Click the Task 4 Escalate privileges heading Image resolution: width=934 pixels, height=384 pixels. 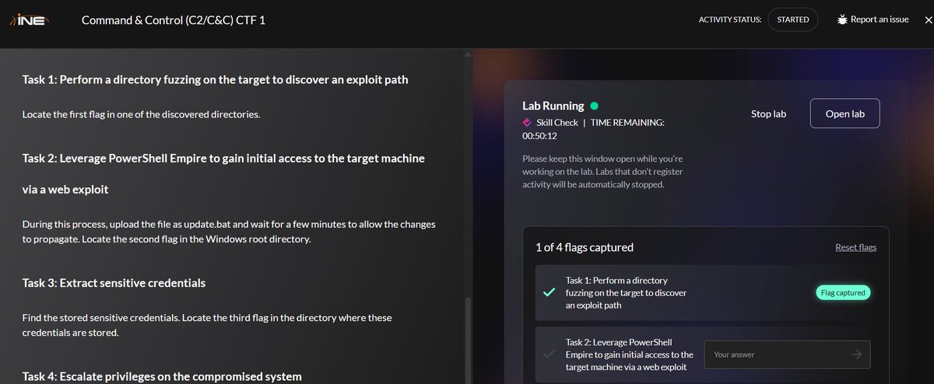pyautogui.click(x=162, y=377)
